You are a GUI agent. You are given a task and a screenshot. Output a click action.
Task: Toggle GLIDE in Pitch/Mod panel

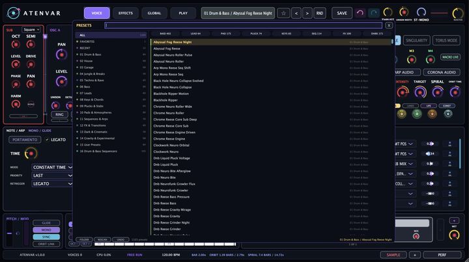point(46,223)
